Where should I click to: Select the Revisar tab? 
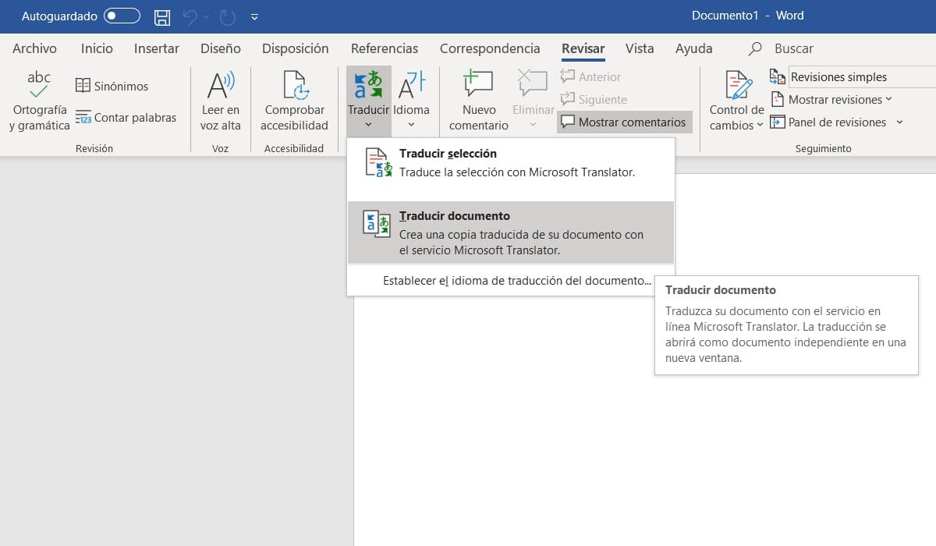[x=583, y=48]
